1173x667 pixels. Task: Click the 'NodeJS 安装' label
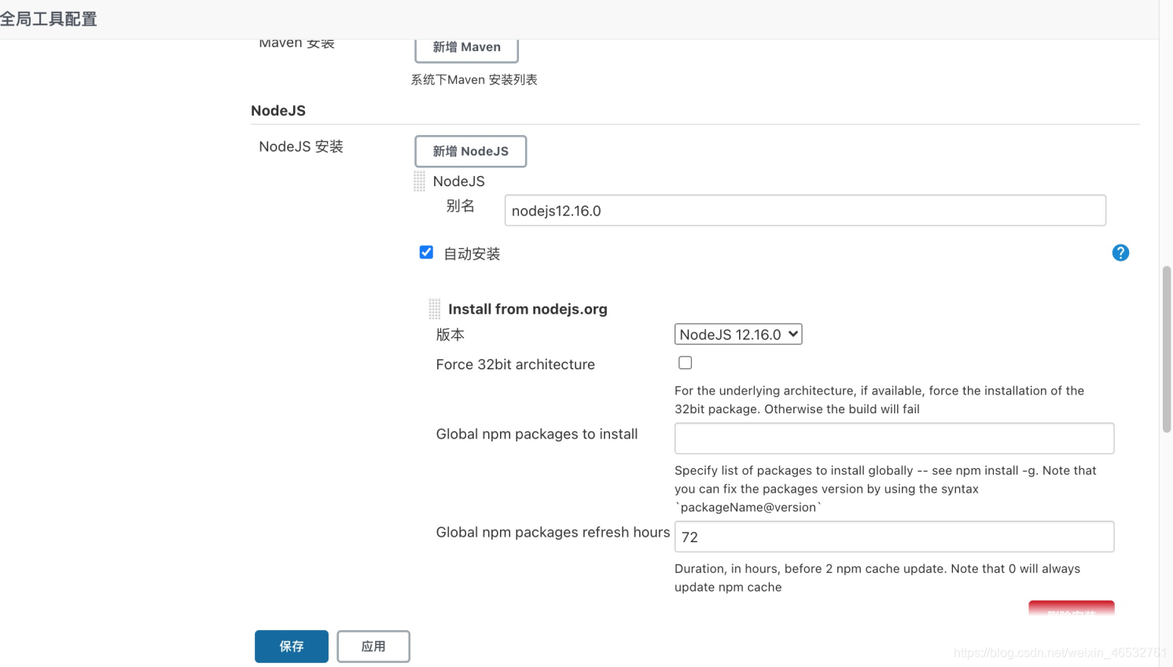[x=301, y=147]
